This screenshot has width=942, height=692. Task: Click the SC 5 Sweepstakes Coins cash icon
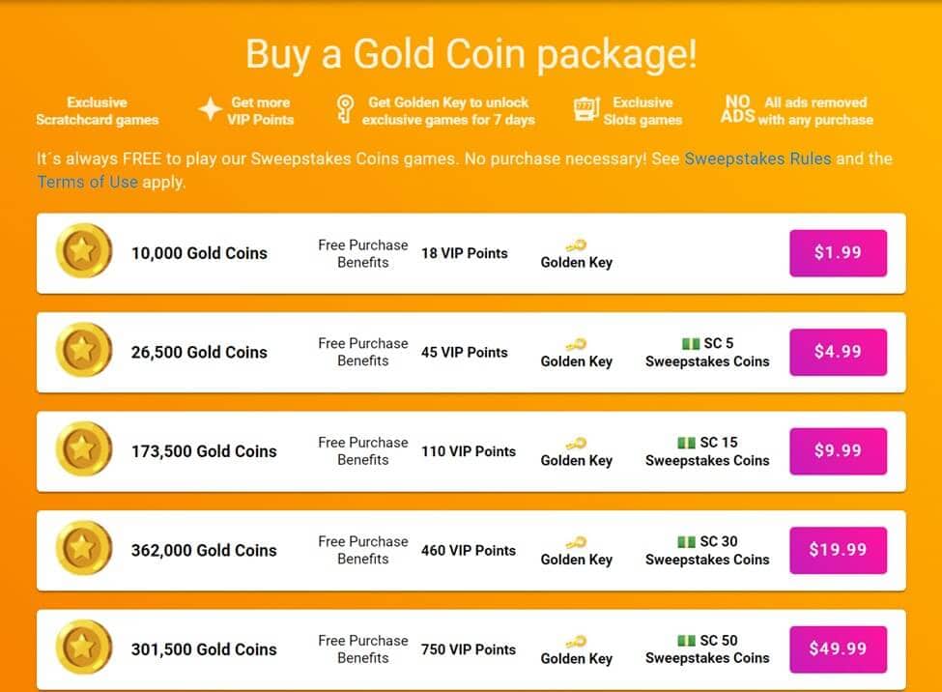coord(691,344)
